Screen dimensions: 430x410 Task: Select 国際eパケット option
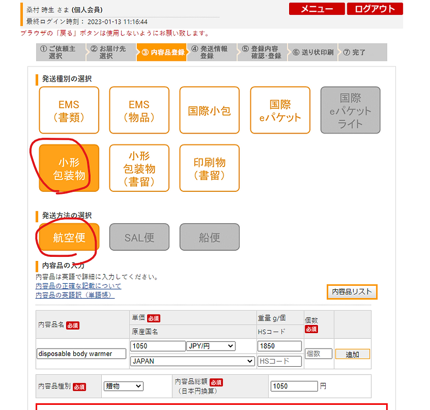(280, 110)
